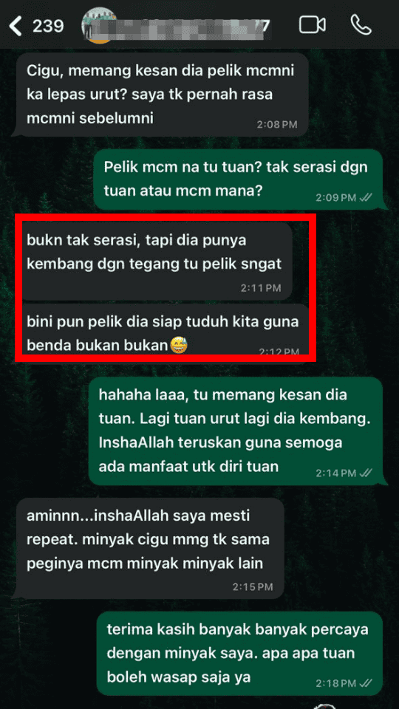Start a voice call using the phone icon
Screen dimensions: 399x709
click(361, 25)
